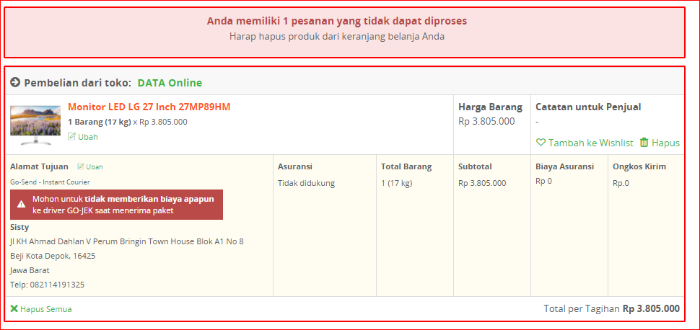Remove the product with Hapus
The height and width of the screenshot is (330, 700).
(x=665, y=143)
